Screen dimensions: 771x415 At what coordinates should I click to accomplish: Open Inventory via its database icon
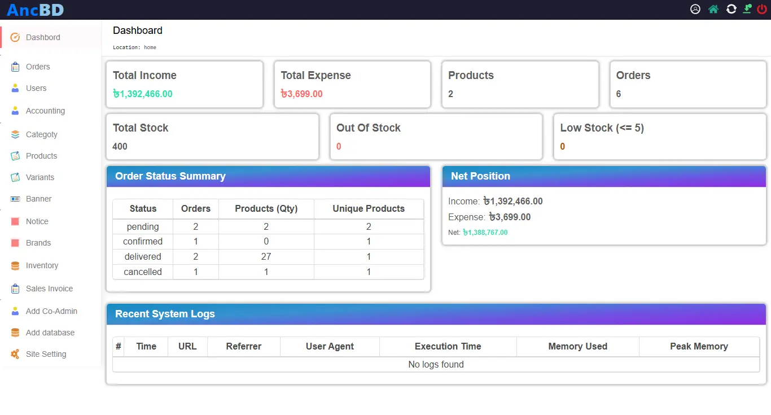coord(15,265)
